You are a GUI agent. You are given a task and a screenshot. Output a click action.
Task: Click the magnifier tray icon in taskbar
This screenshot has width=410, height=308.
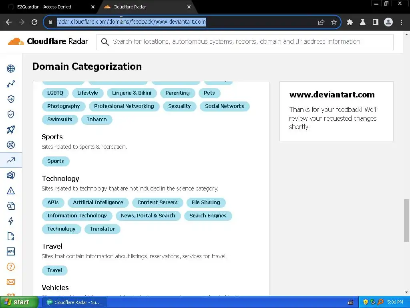point(381,302)
